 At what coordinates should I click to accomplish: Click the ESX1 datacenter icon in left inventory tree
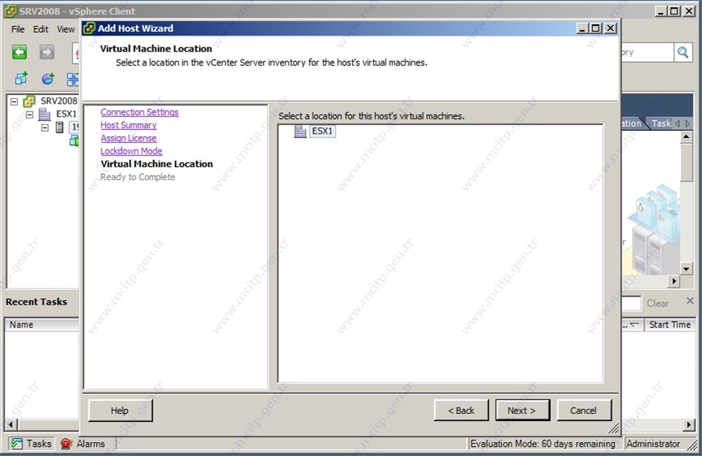(44, 114)
